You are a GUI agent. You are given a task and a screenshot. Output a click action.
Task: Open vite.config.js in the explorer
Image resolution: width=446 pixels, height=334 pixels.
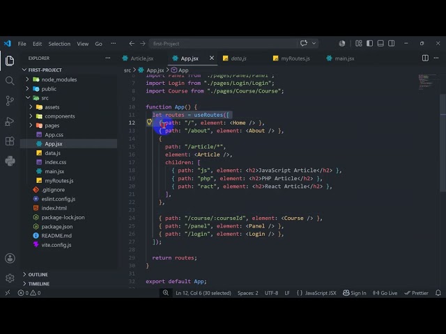point(69,245)
